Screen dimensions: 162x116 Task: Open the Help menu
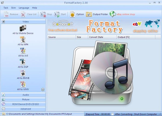coord(35,8)
